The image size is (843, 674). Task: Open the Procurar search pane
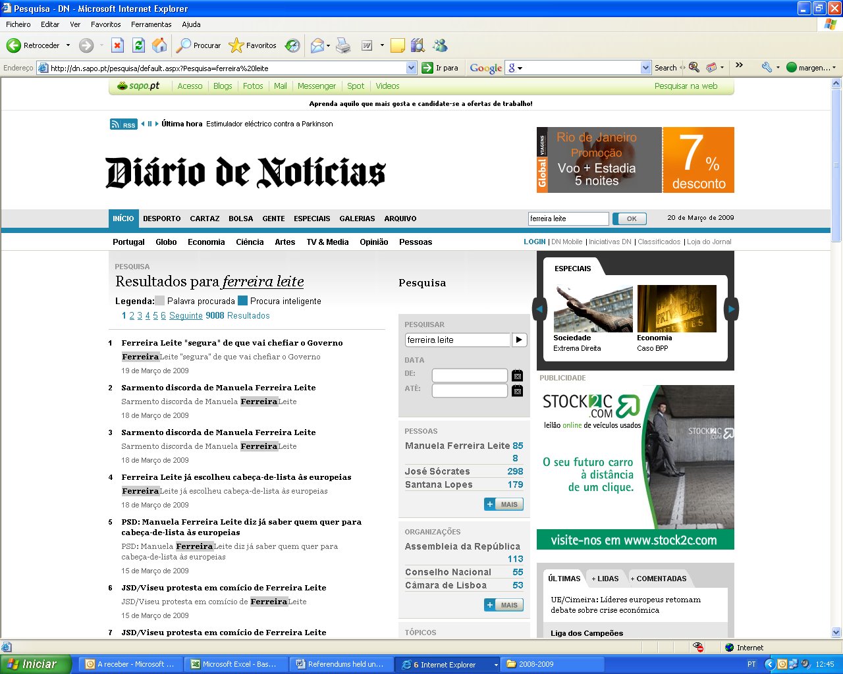(x=199, y=45)
